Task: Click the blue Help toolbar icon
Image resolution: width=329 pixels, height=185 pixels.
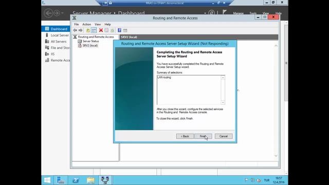Action: (119, 30)
